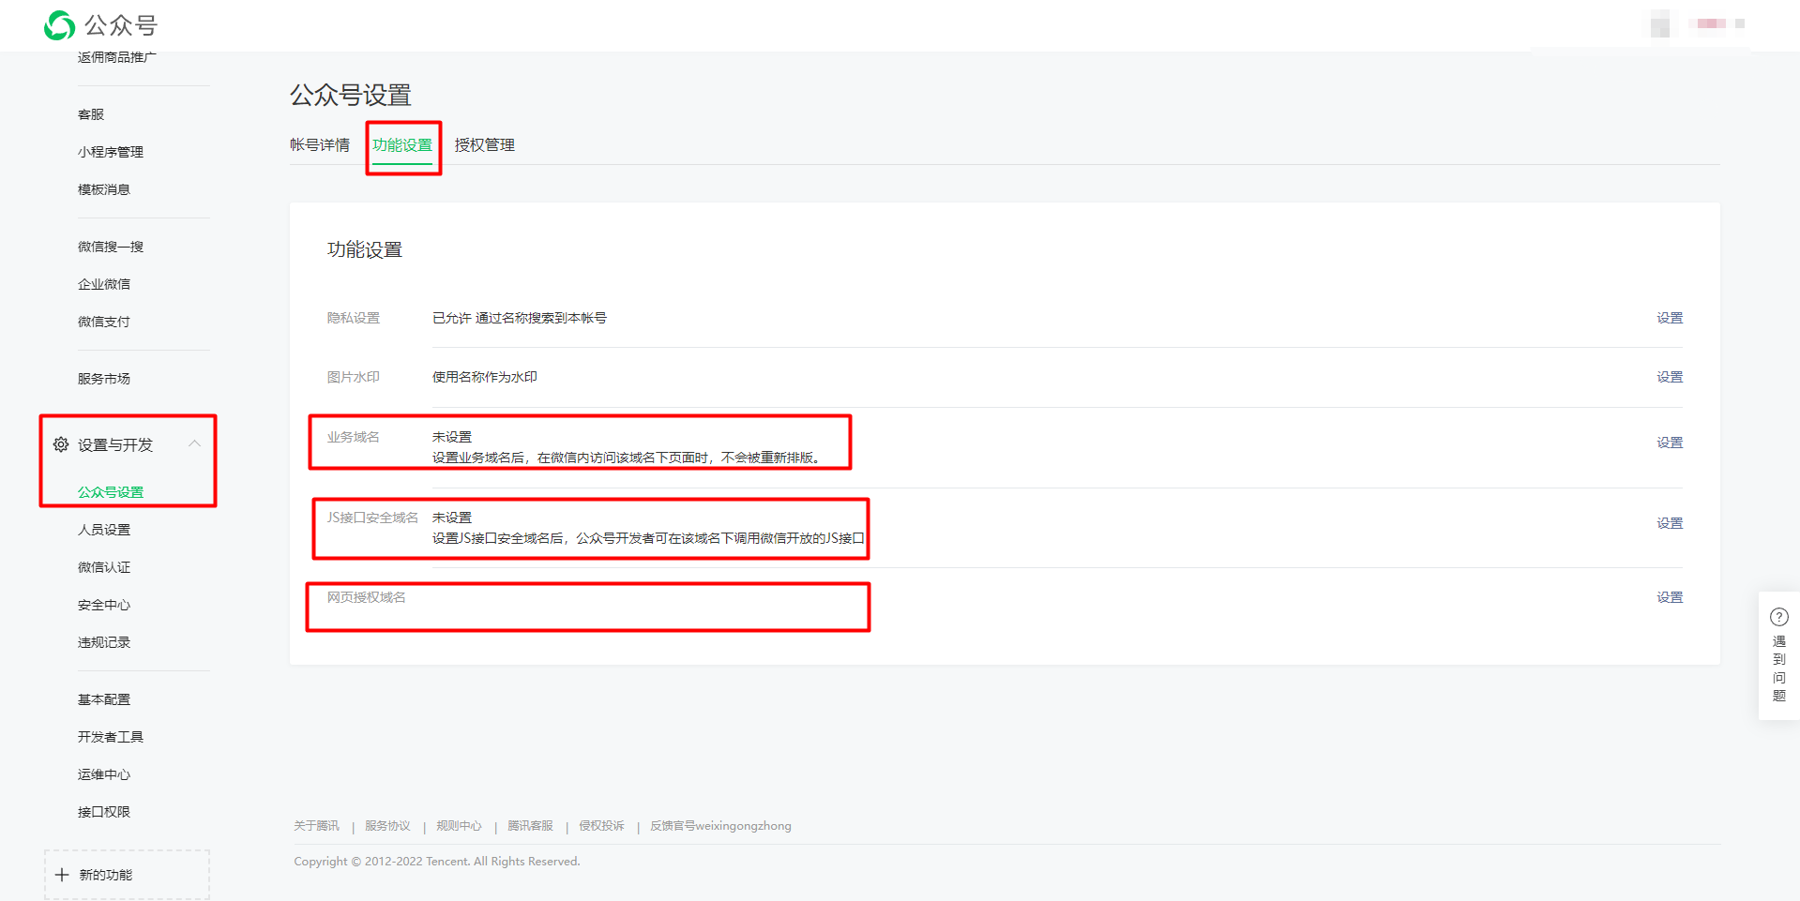Image resolution: width=1800 pixels, height=901 pixels.
Task: Open 返佣商品推广 in the sidebar
Action: point(117,57)
